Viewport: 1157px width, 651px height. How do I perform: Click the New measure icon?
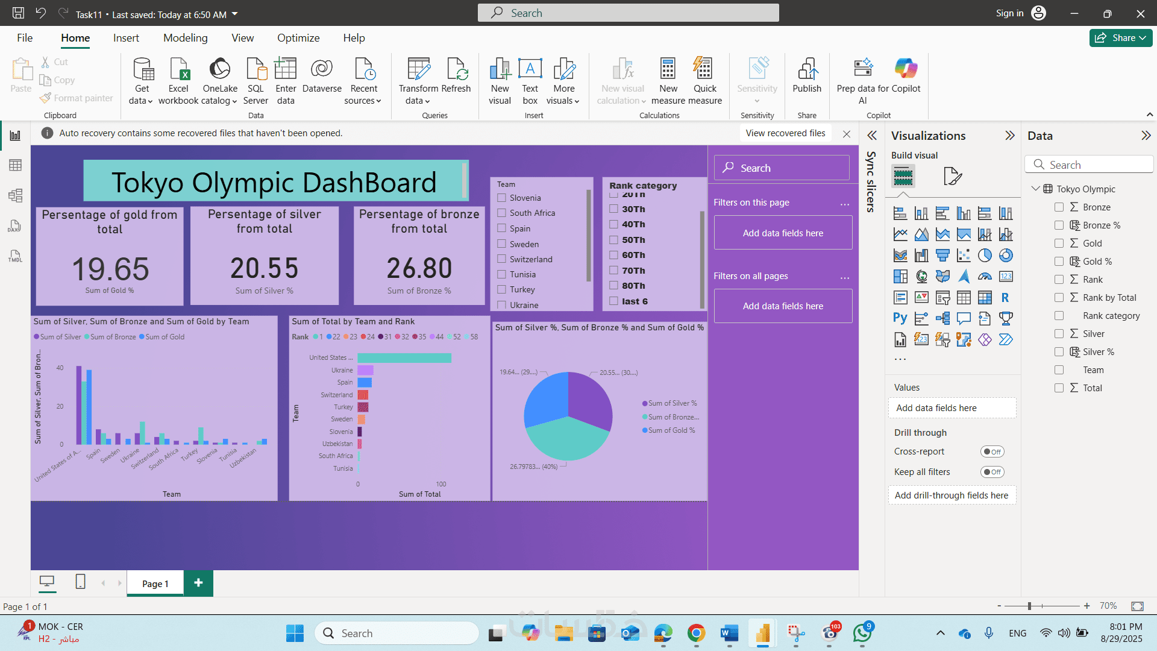(x=668, y=70)
